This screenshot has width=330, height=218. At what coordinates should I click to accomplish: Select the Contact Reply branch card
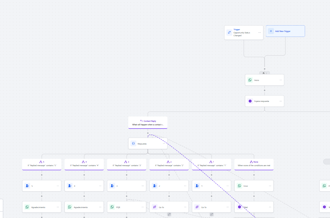click(148, 122)
